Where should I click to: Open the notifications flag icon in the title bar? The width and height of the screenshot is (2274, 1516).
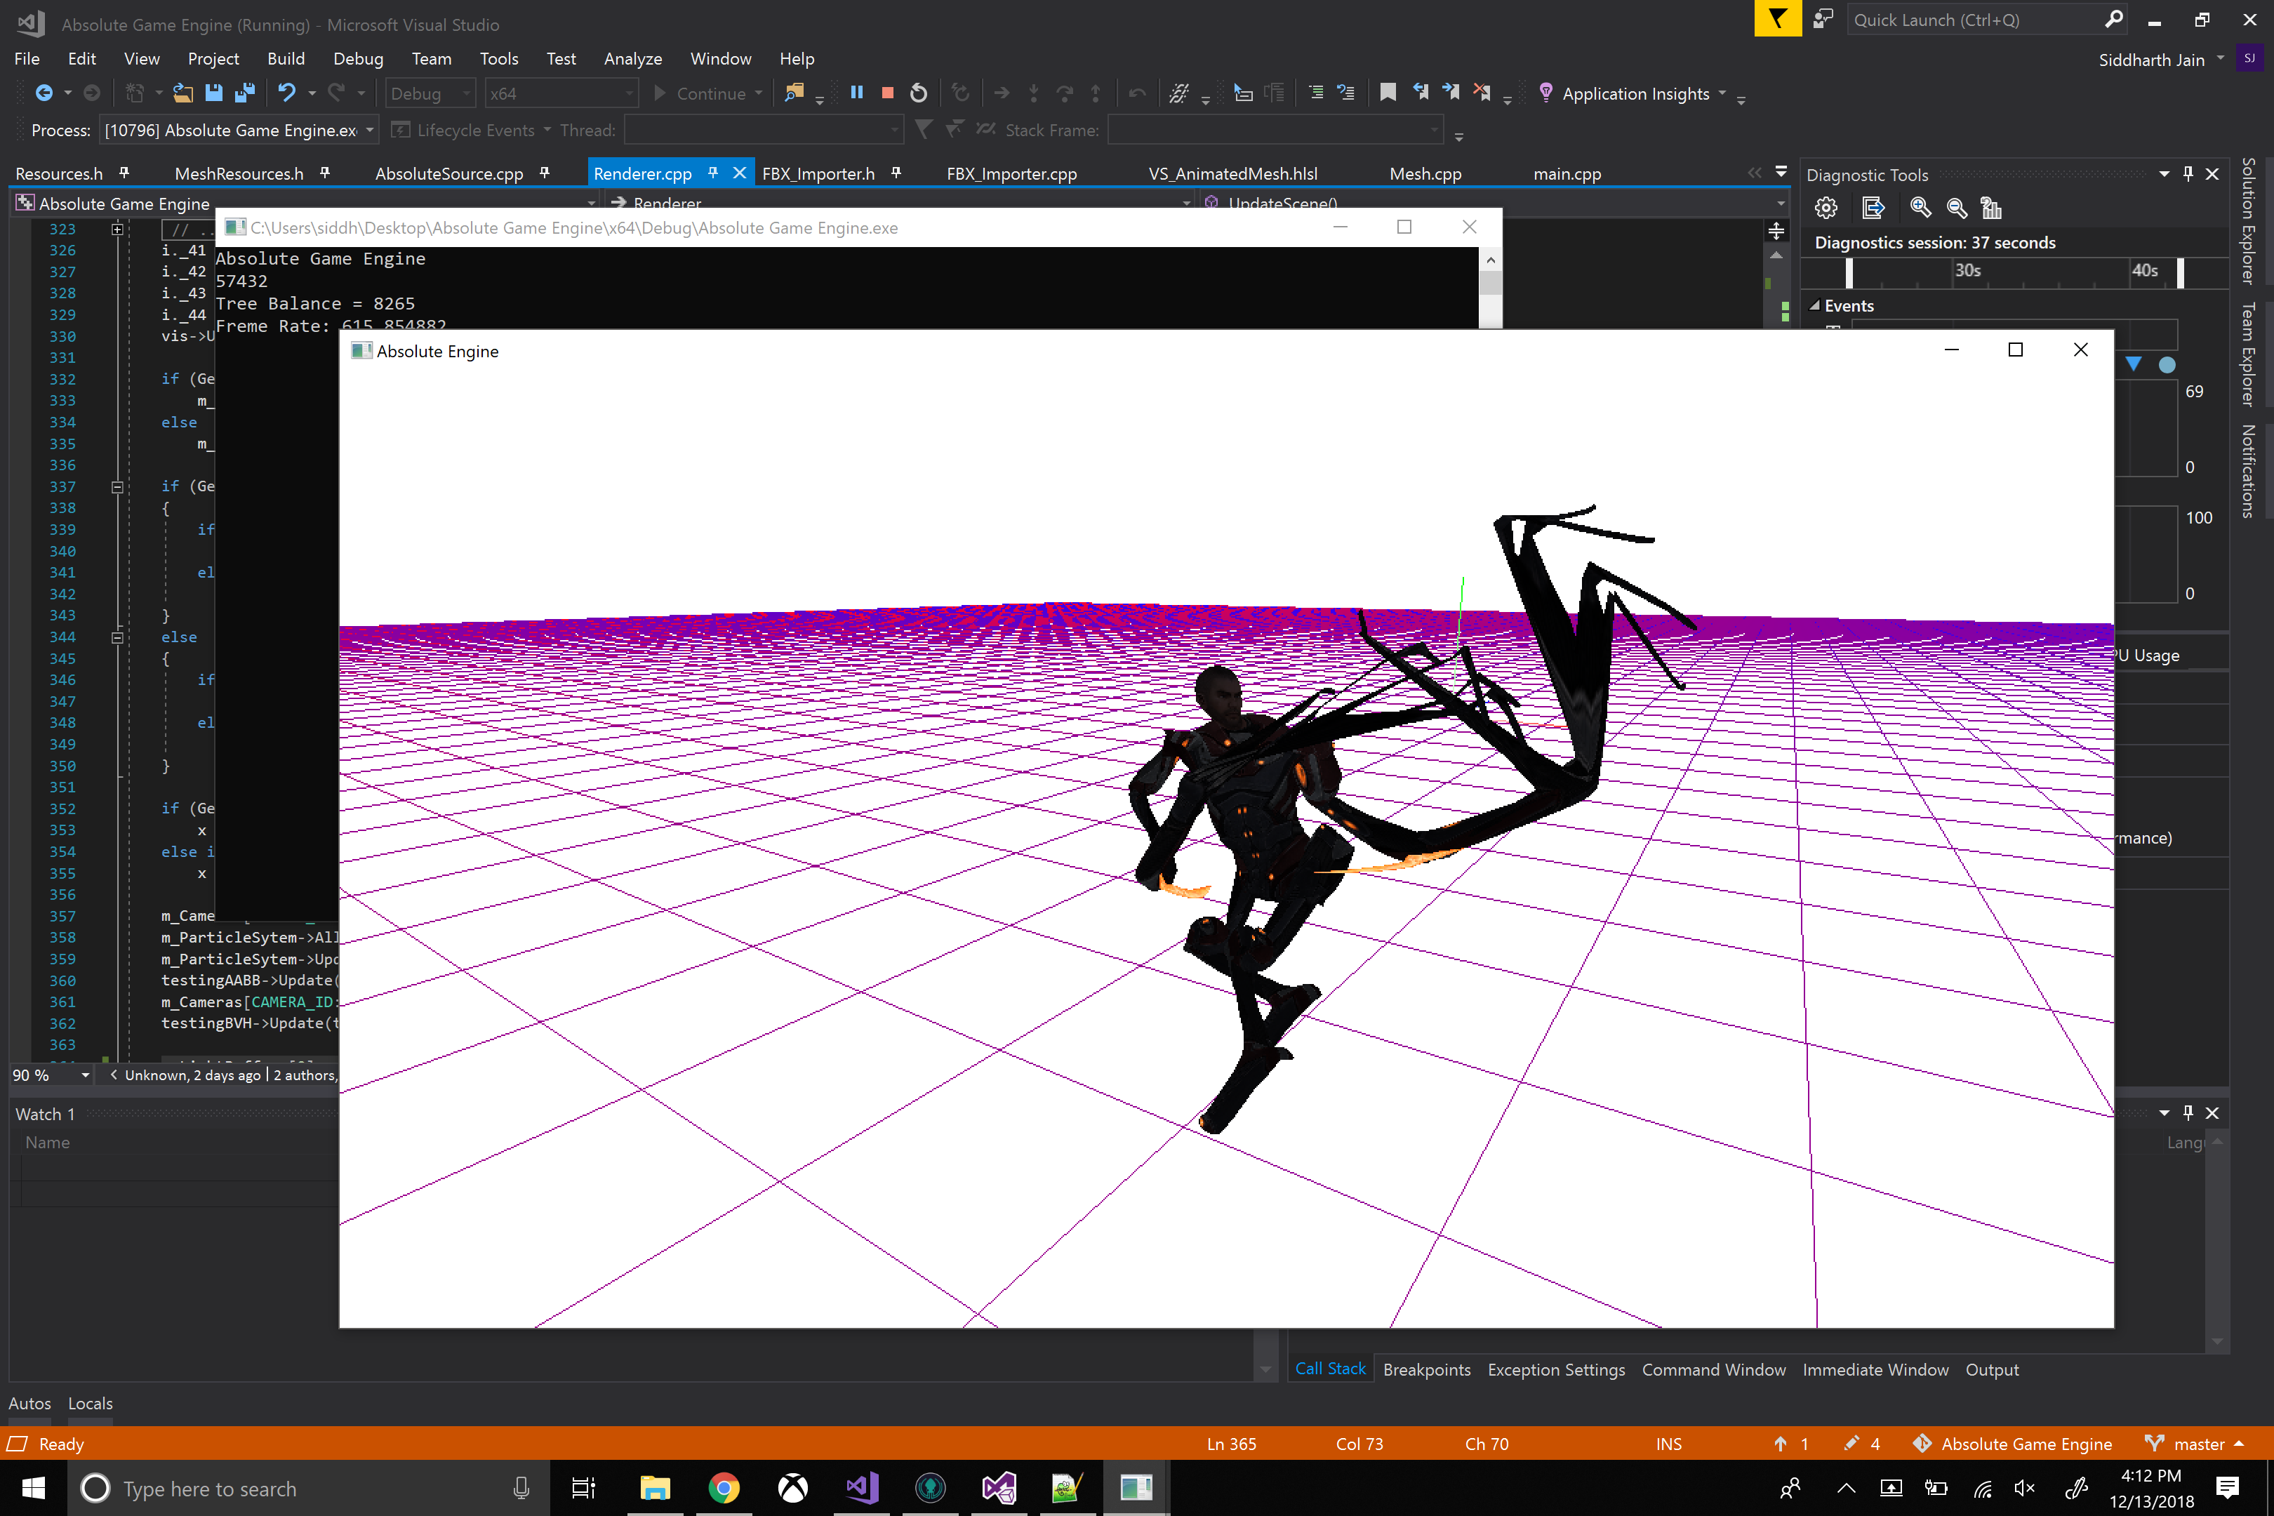point(1778,18)
